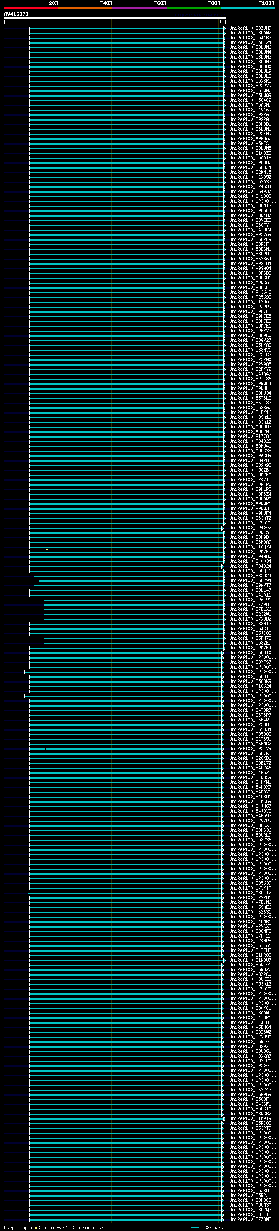Image resolution: width=279 pixels, height=1231 pixels.
Task: Click the purple ~60% identity legend bar
Action: (x=140, y=8)
